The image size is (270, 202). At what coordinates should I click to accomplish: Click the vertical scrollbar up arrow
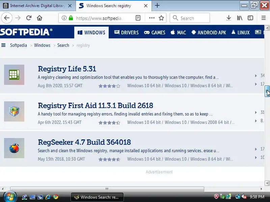coord(267,28)
